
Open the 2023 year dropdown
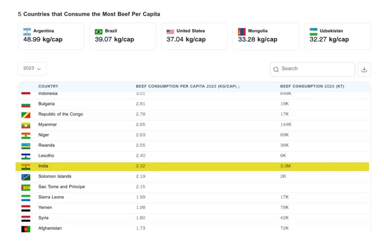tap(32, 69)
